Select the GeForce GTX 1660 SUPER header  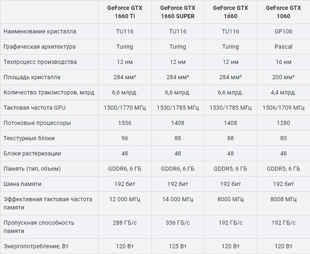coord(177,12)
